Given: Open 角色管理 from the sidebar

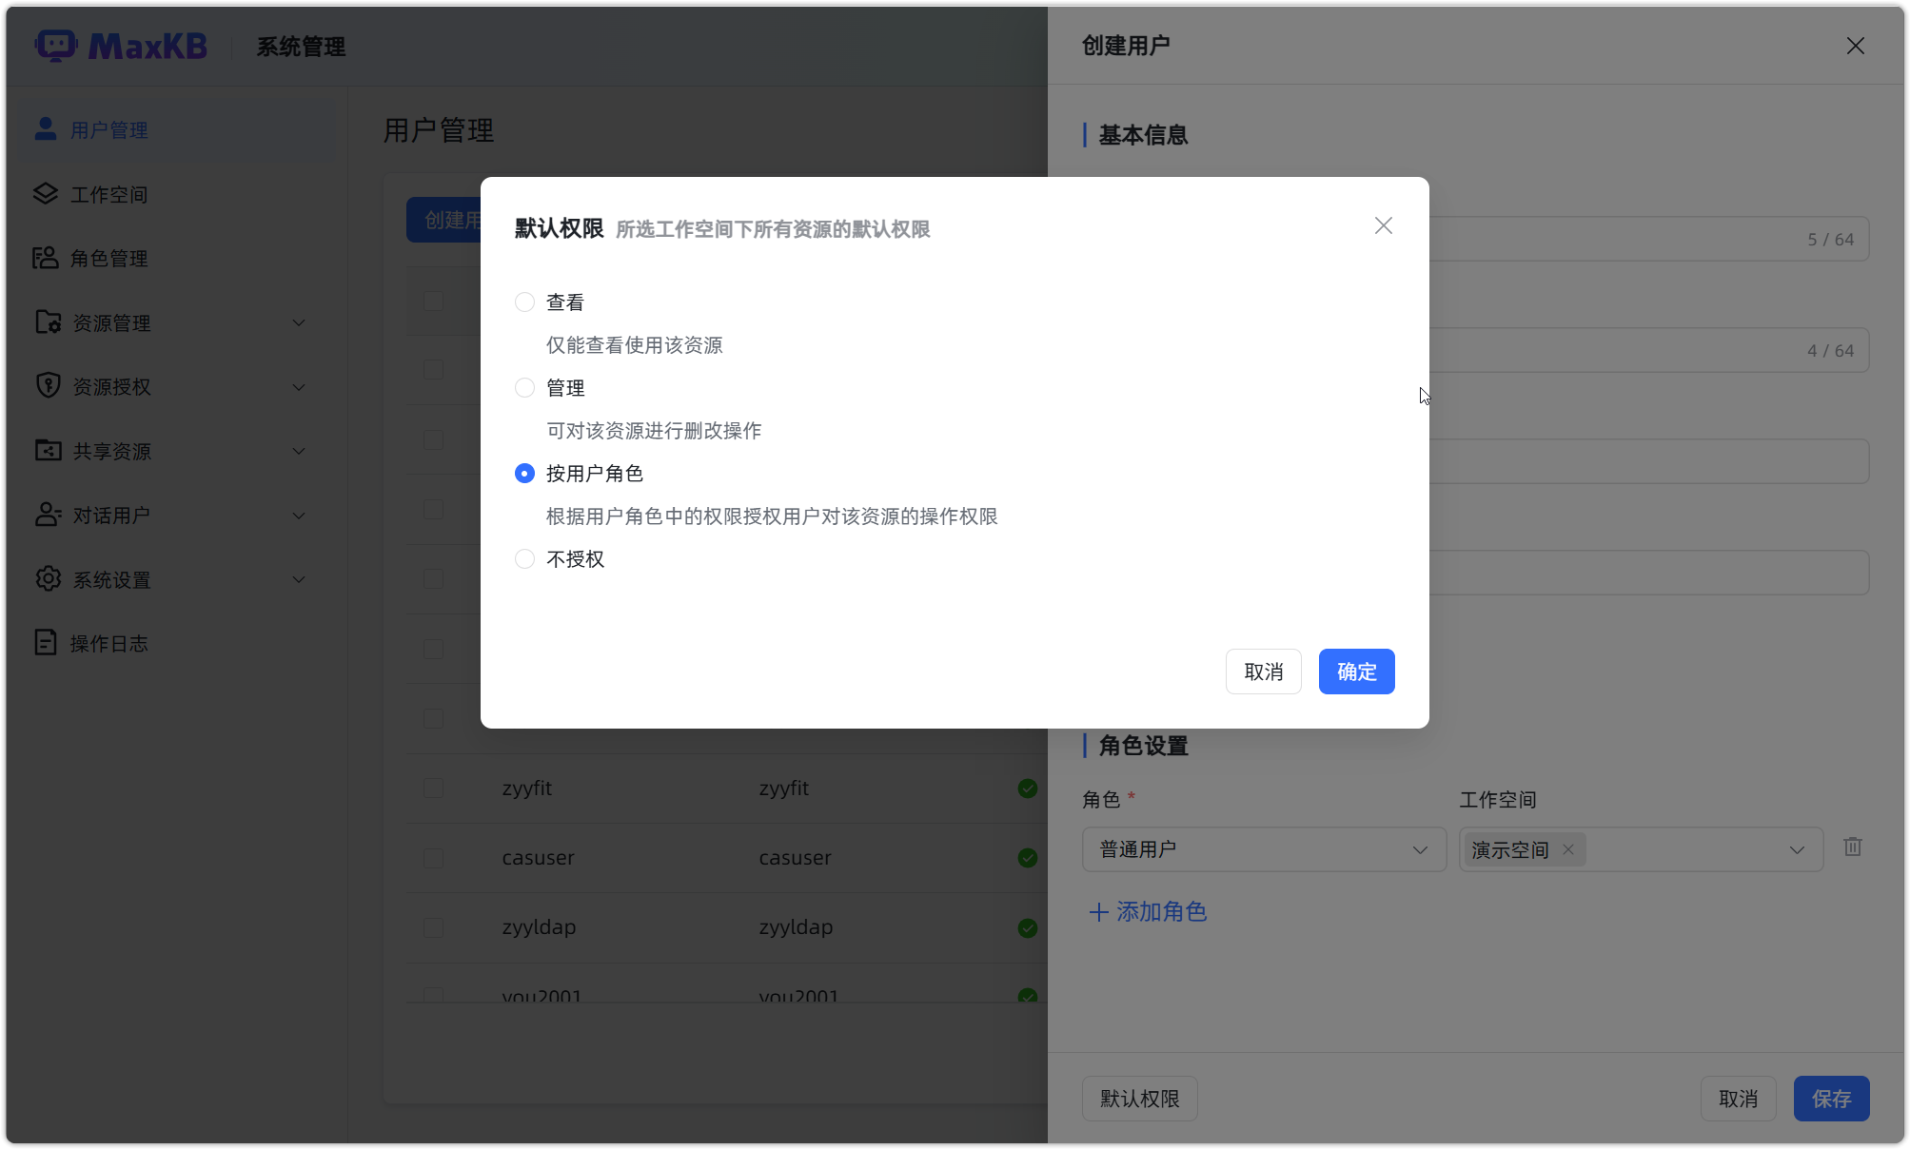Looking at the screenshot, I should click(x=109, y=258).
